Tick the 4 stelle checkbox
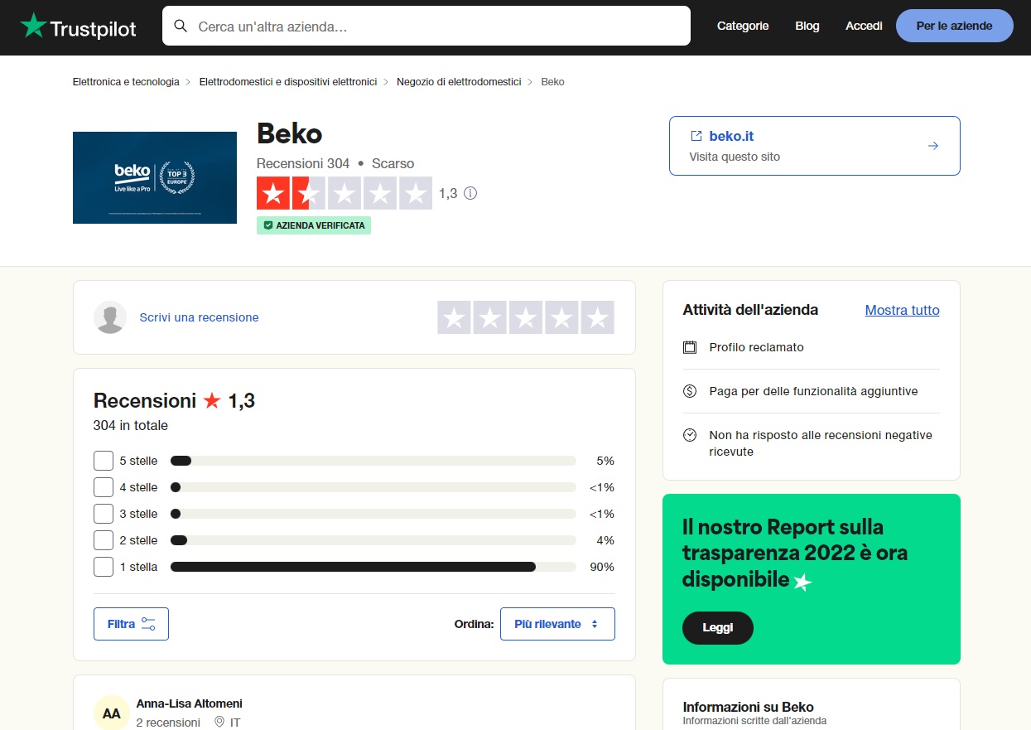1031x730 pixels. tap(104, 487)
